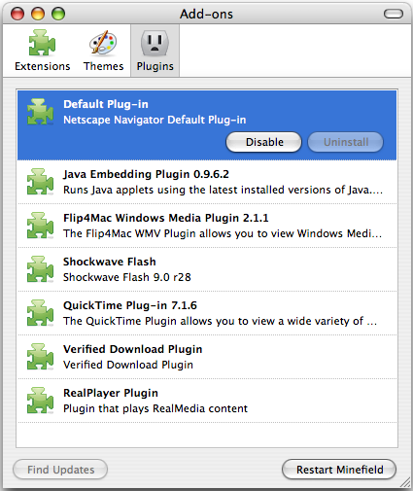Image resolution: width=413 pixels, height=491 pixels.
Task: Toggle the toolbar pill button in title bar
Action: click(394, 14)
